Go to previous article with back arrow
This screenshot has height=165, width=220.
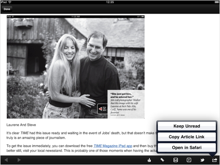coord(6,160)
